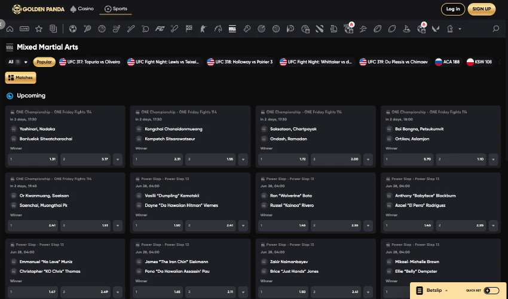Open the bet coupons documents icon
Screen dimensions: 508x299
(53, 29)
